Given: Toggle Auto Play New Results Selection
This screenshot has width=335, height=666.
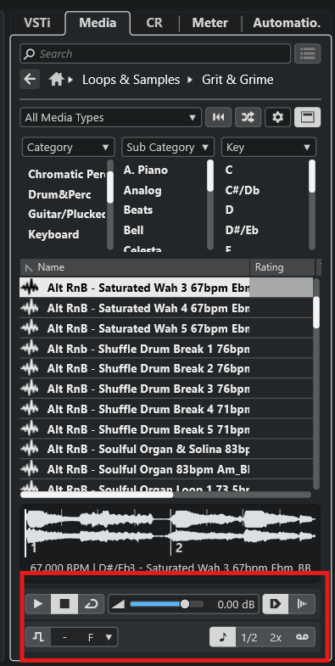Looking at the screenshot, I should tap(276, 603).
